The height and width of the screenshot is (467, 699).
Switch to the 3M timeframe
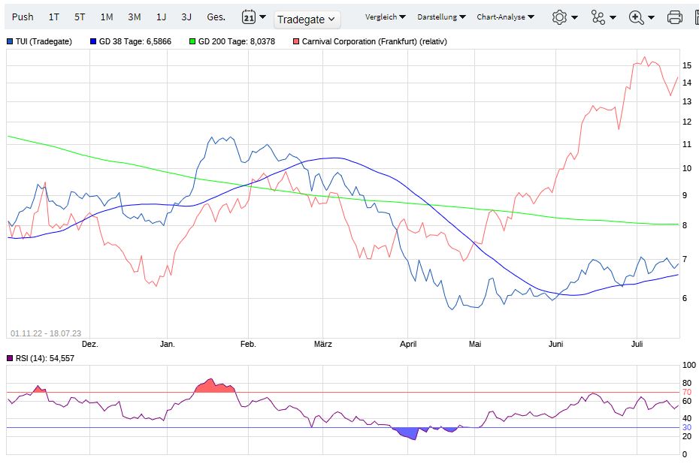click(x=135, y=17)
